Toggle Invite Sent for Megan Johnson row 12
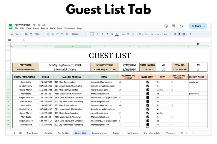 pyautogui.click(x=148, y=97)
